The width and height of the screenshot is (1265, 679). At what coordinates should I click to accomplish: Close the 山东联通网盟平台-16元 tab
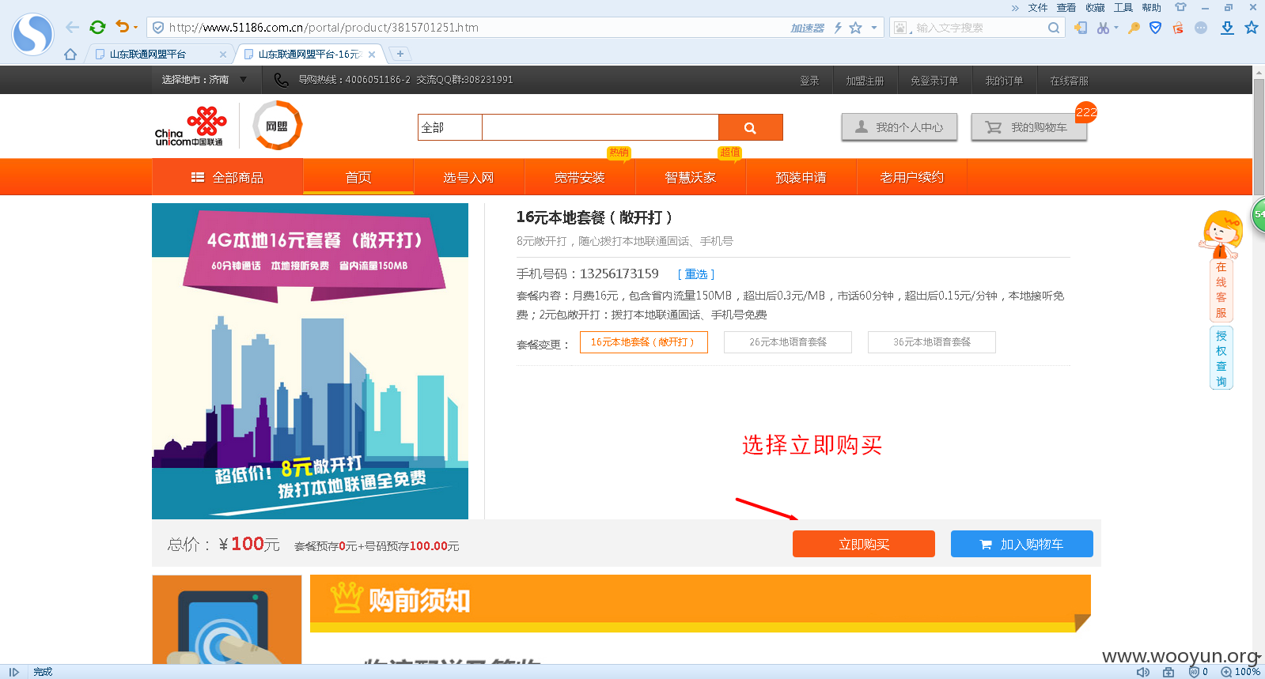(371, 55)
